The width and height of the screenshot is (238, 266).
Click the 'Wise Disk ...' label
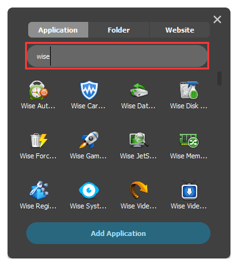coord(189,106)
